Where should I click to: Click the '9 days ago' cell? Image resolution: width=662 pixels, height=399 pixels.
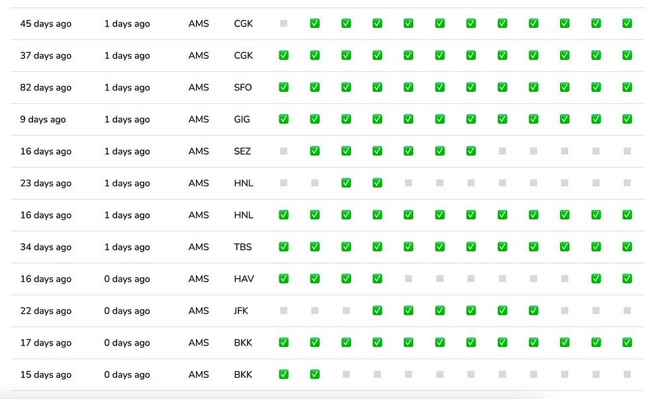pyautogui.click(x=43, y=119)
